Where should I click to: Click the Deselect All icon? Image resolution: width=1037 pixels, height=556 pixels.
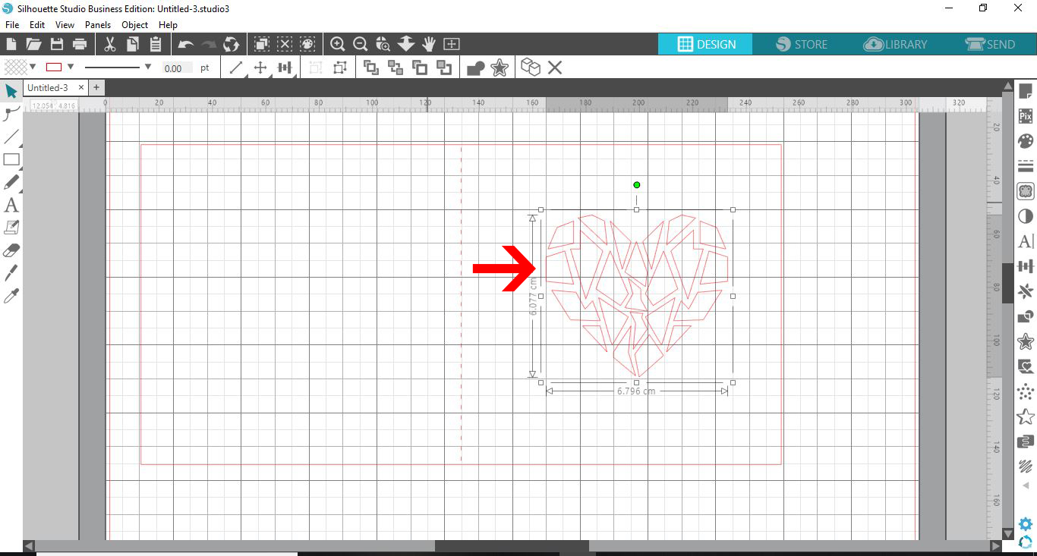(285, 44)
